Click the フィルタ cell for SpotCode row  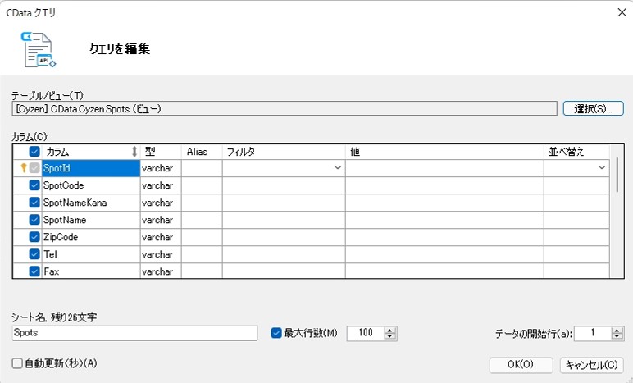pos(284,185)
